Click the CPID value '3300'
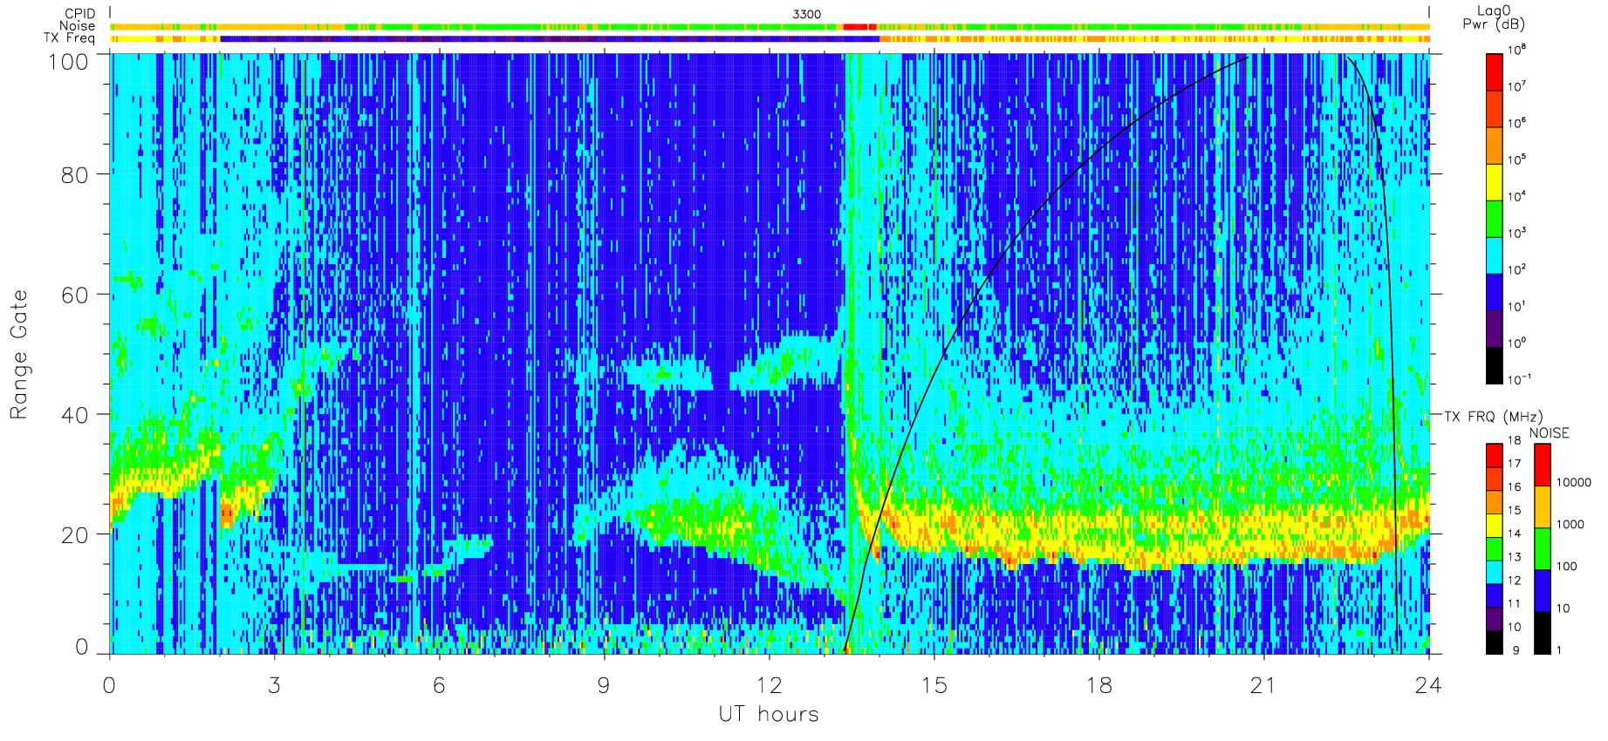The image size is (1608, 741). point(806,14)
